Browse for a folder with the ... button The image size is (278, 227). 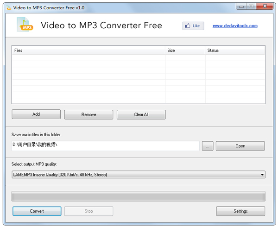pyautogui.click(x=207, y=146)
